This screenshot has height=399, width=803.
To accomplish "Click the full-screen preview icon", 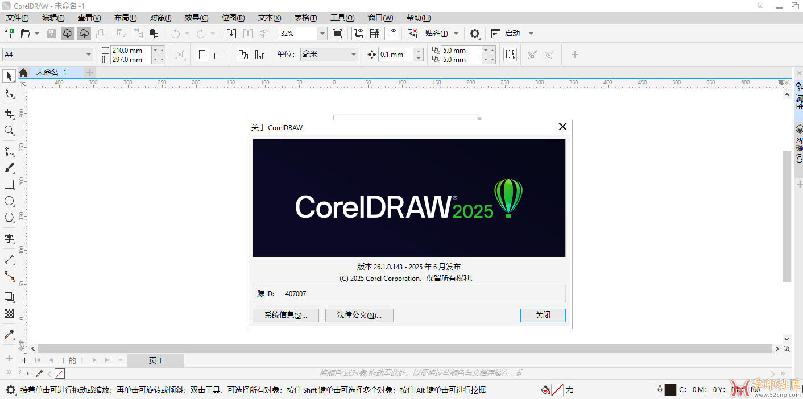I will coord(337,34).
